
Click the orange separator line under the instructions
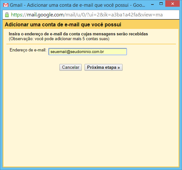click(91, 44)
